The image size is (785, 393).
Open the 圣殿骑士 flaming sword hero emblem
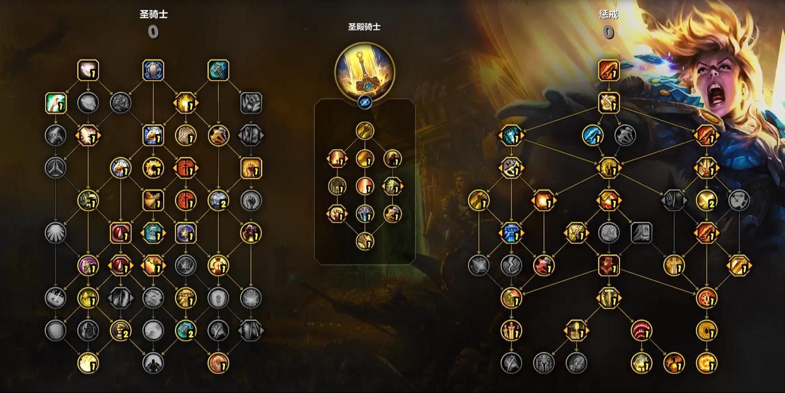[364, 71]
